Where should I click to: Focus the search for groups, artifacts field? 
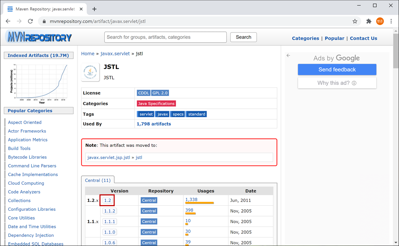tap(165, 37)
